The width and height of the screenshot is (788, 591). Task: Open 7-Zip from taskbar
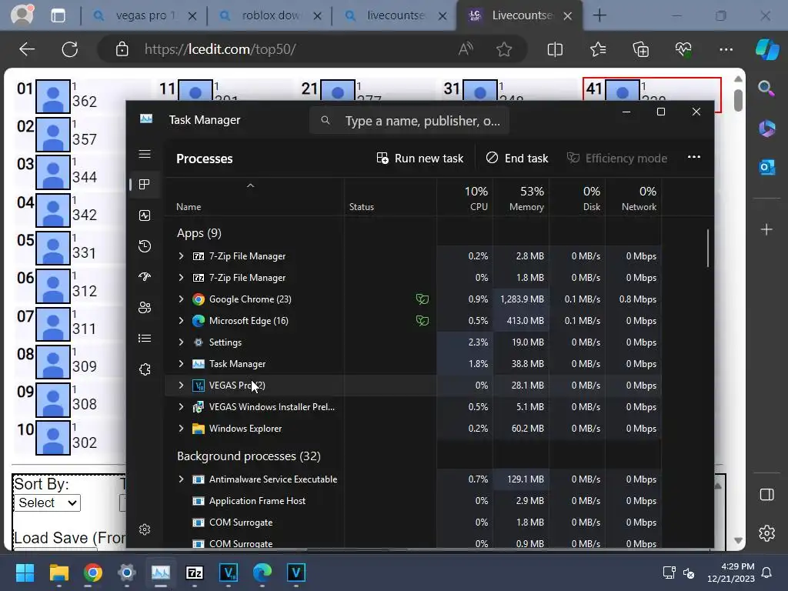195,573
